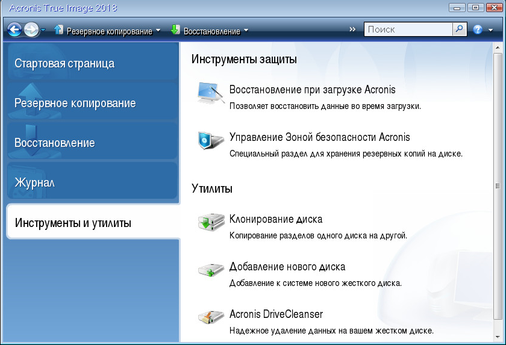Click the vertical scrollbar thumb

coord(498,187)
